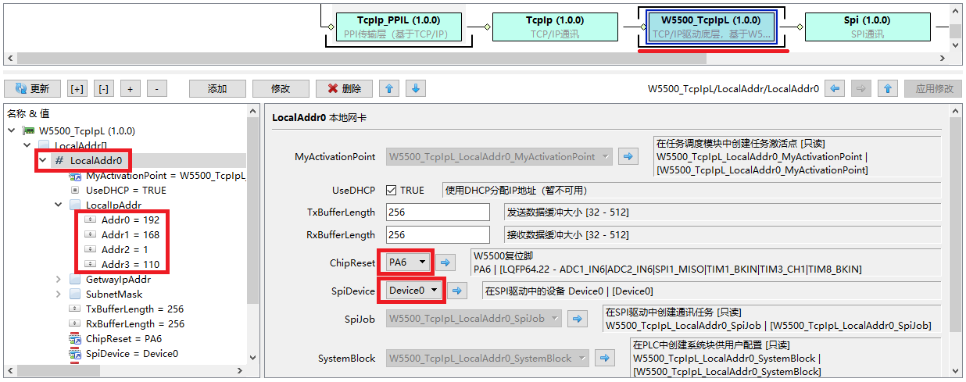
Task: Open the SpiJob dropdown
Action: pyautogui.click(x=474, y=319)
